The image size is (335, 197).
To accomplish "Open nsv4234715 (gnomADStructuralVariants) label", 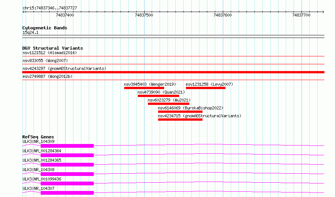I will (x=199, y=116).
